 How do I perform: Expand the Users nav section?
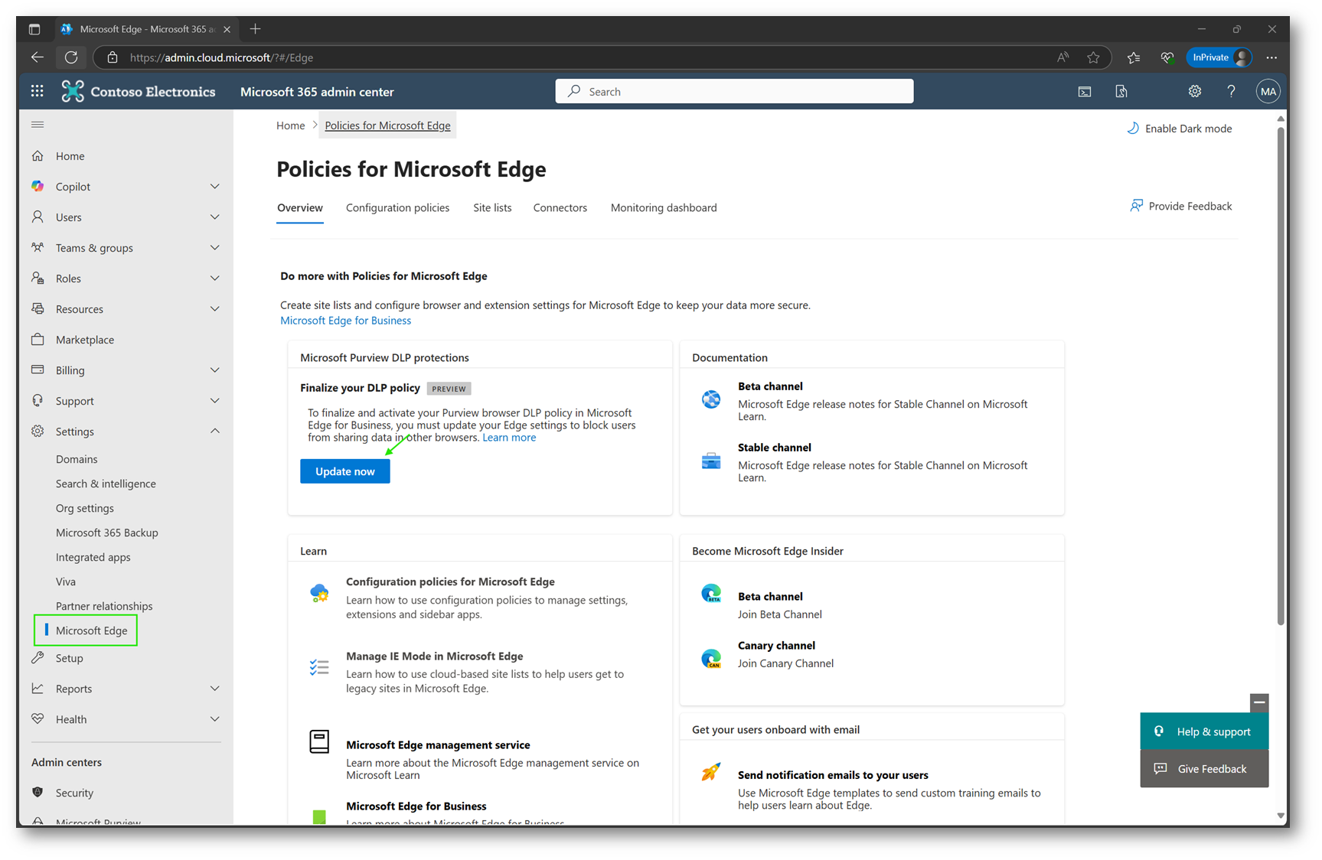click(x=215, y=217)
